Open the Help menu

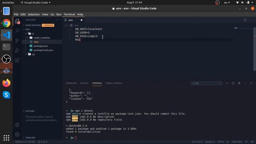point(80,14)
